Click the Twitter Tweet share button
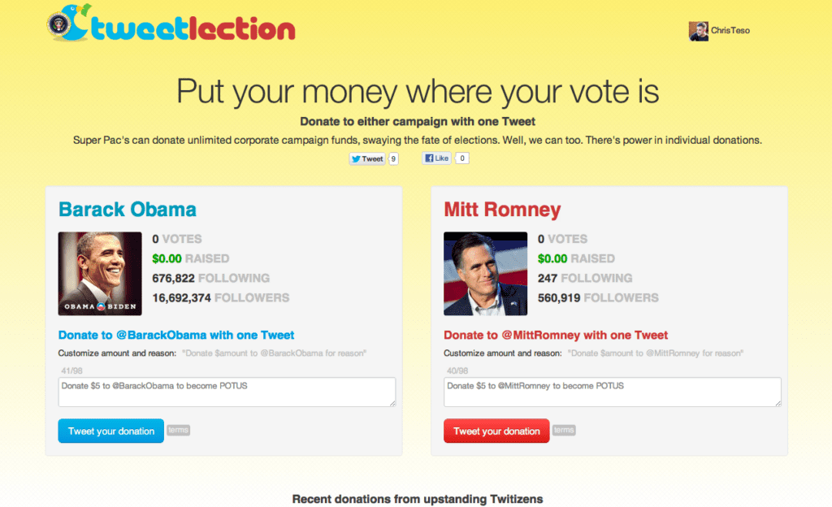832x507 pixels. 367,158
